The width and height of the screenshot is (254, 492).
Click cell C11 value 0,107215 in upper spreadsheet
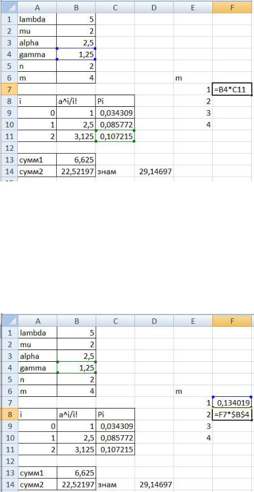pos(115,136)
